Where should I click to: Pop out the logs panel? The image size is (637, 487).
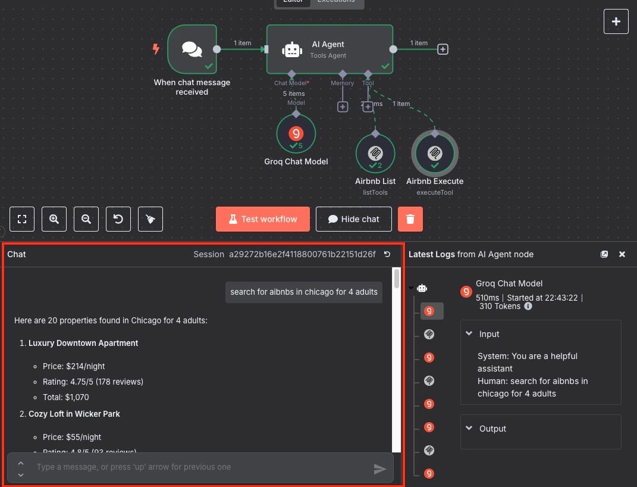(604, 254)
